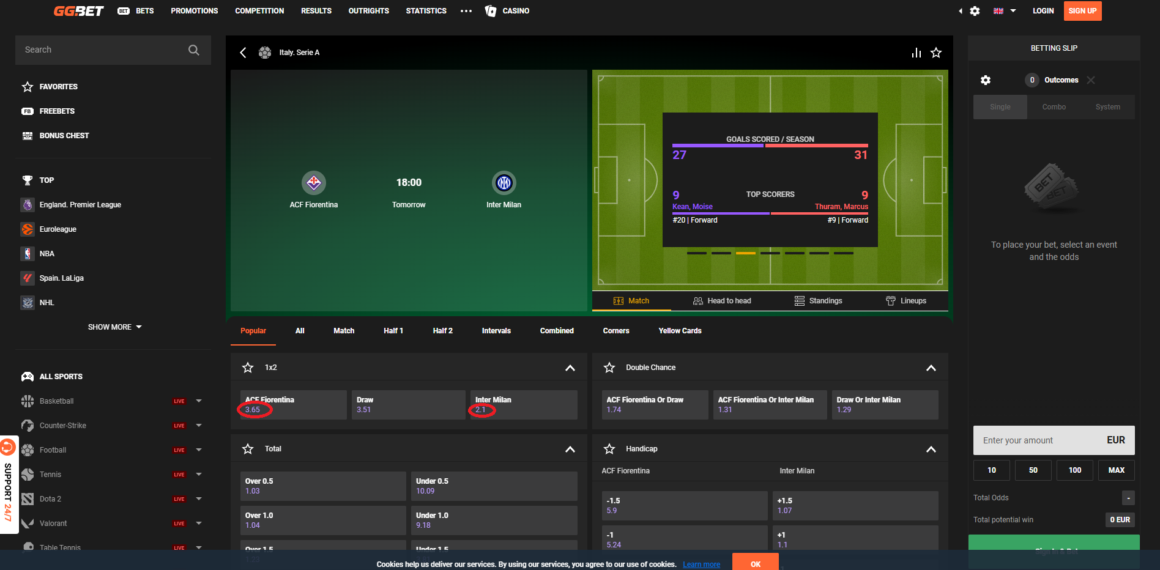Bet on ACF Fiorentina at 3.65
The width and height of the screenshot is (1160, 570).
[294, 405]
